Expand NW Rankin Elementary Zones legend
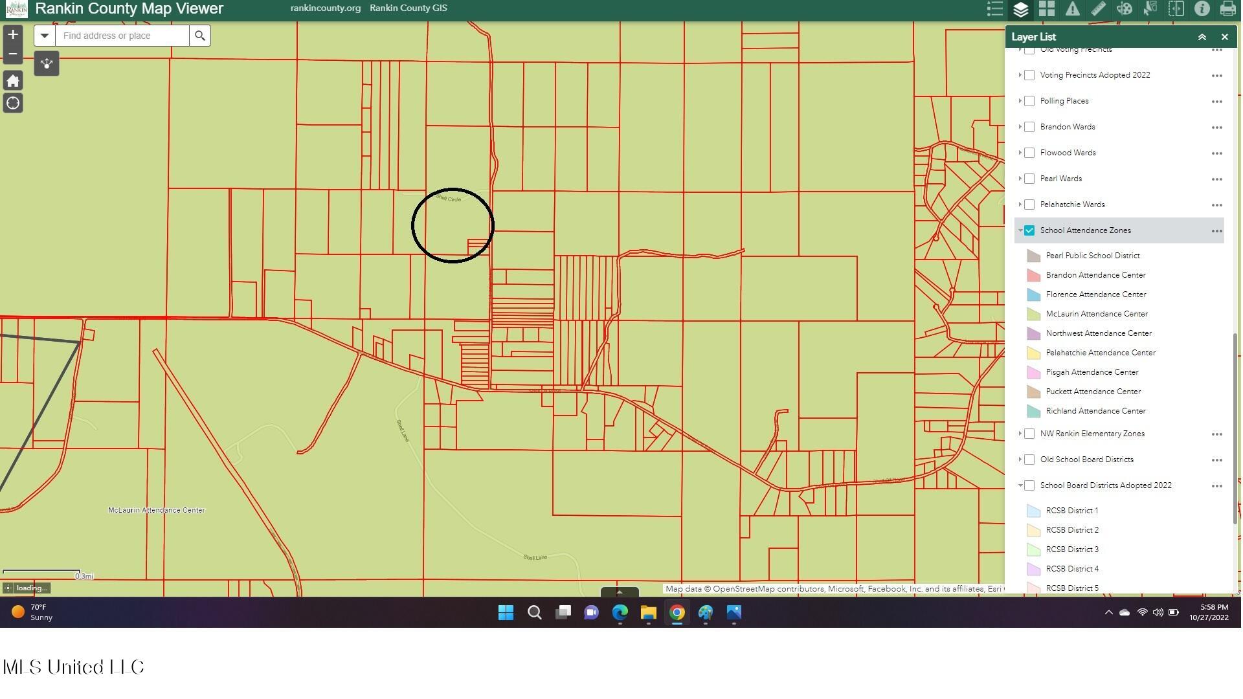Screen dimensions: 1243x699 point(1020,434)
